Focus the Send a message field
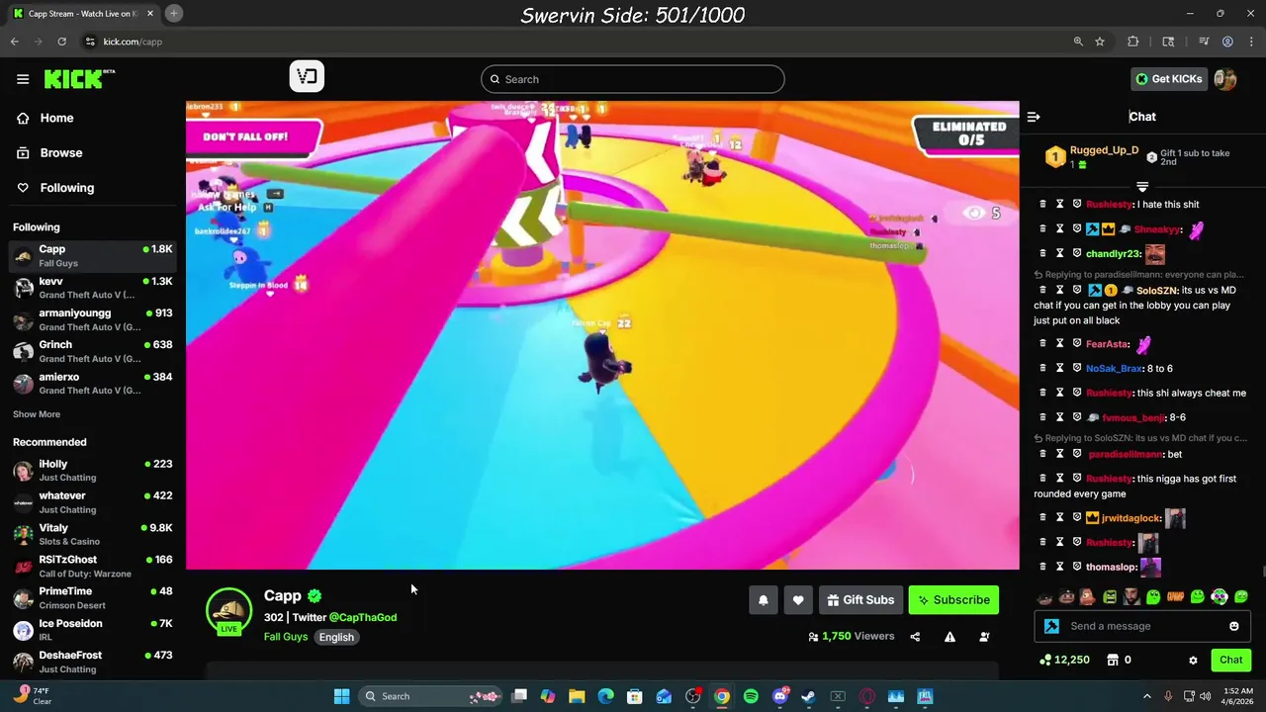The width and height of the screenshot is (1266, 712). pyautogui.click(x=1142, y=626)
